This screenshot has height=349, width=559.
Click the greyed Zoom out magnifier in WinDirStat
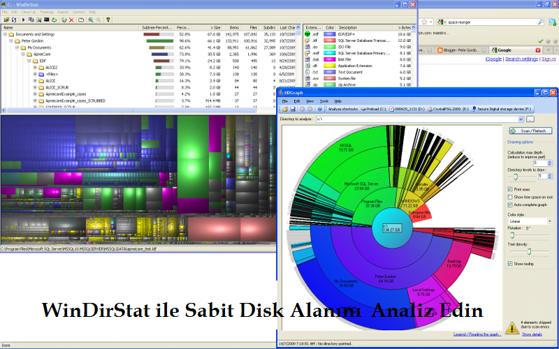(99, 20)
